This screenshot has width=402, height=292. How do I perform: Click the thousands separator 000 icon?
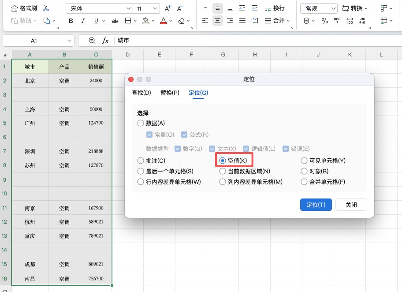tap(337, 21)
